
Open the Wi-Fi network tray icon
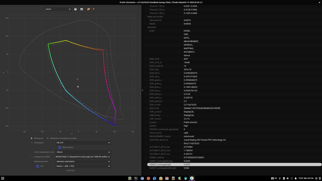point(280,178)
